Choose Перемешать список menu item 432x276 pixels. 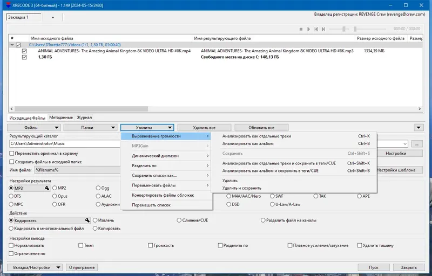(167, 205)
